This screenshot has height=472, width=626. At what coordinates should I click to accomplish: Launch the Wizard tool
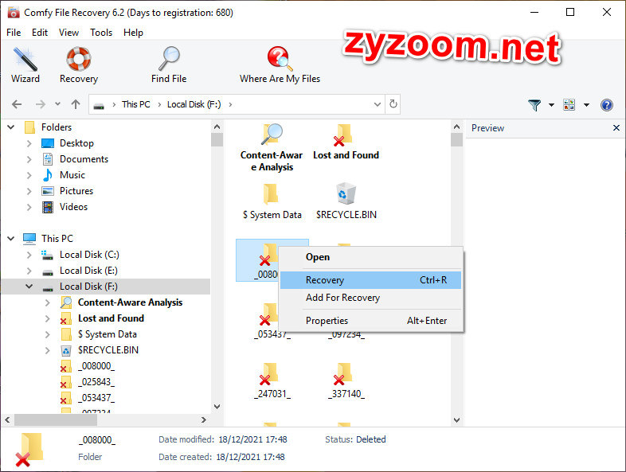point(25,64)
